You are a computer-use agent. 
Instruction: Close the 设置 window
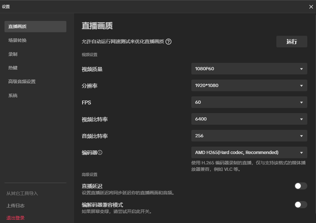[x=311, y=7]
